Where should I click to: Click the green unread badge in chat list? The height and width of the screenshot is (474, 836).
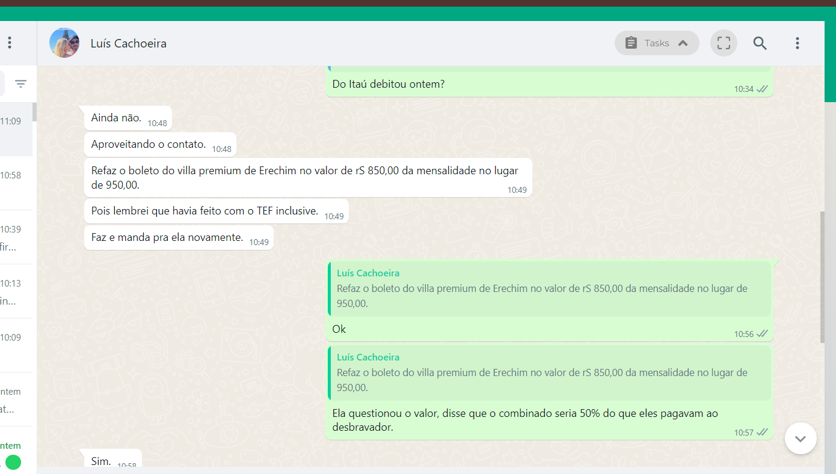point(13,462)
